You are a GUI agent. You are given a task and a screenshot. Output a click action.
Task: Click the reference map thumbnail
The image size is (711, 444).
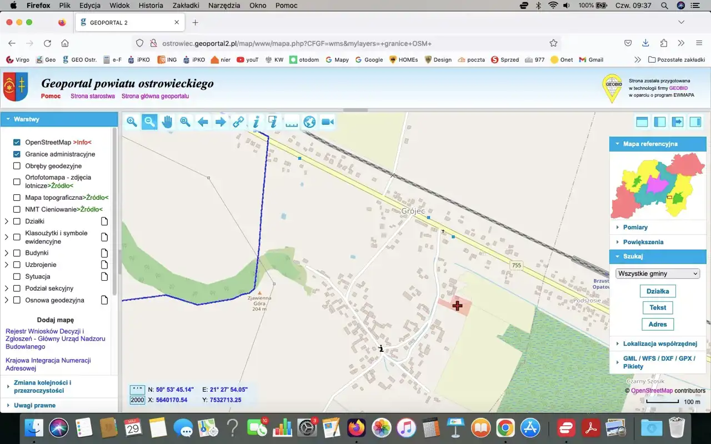tap(657, 186)
